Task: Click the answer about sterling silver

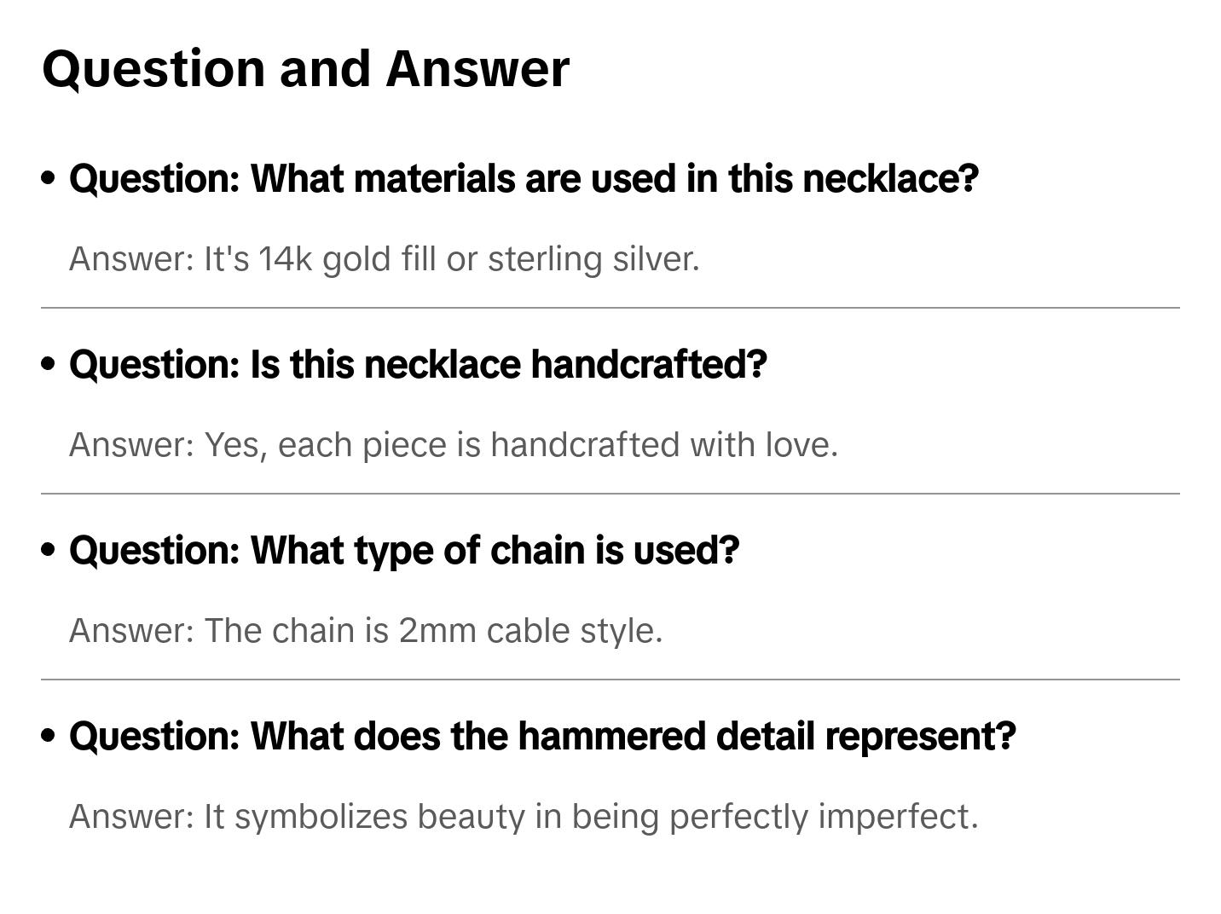Action: coord(384,258)
